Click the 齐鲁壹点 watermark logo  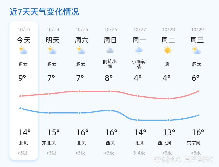point(202,159)
